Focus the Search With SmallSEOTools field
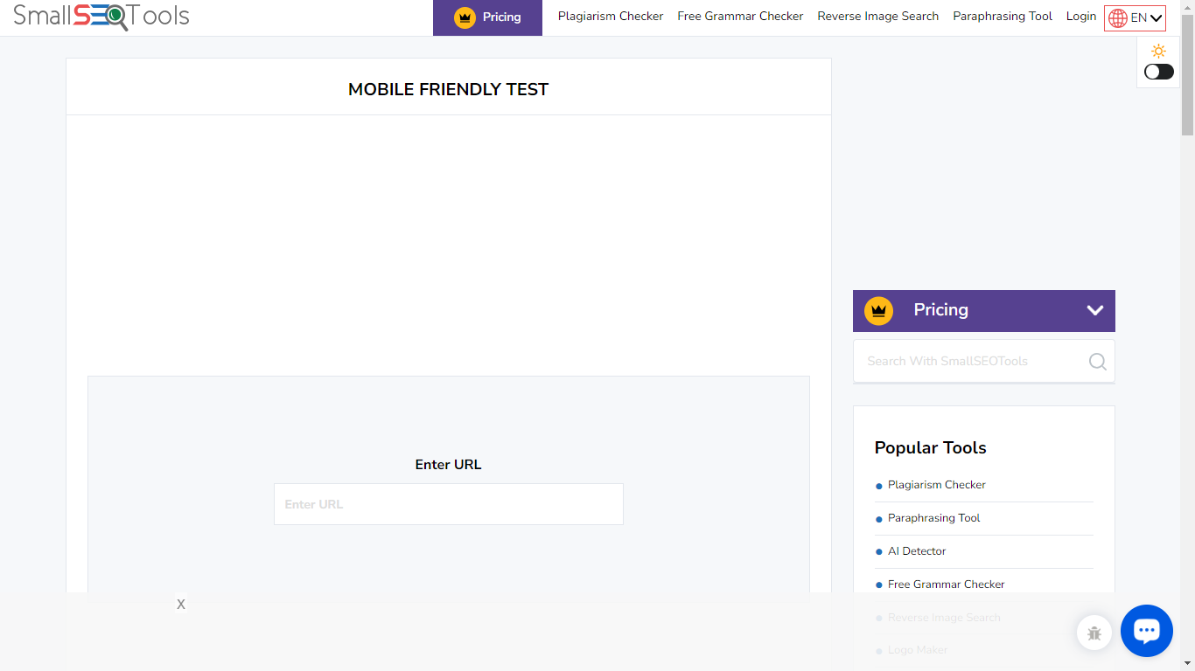1195x671 pixels. tap(984, 362)
